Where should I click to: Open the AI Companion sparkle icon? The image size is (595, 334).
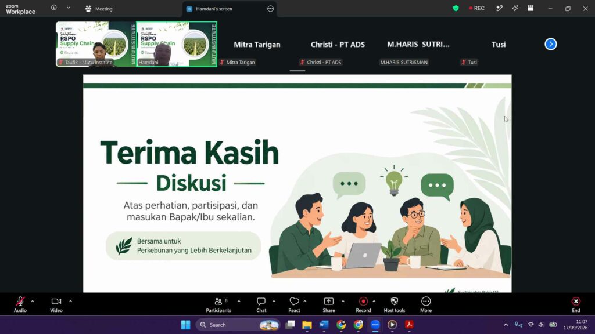tap(515, 8)
